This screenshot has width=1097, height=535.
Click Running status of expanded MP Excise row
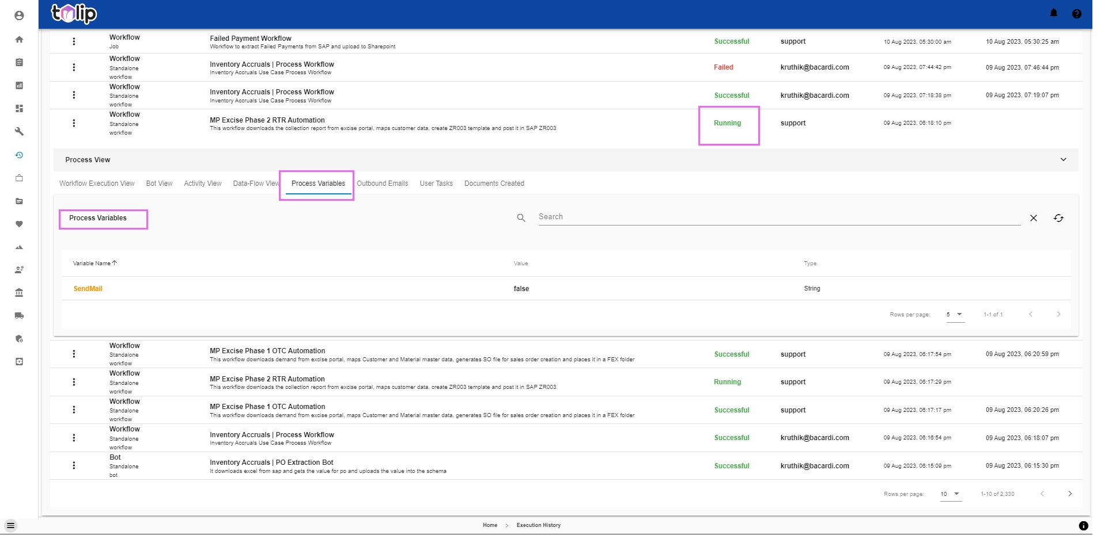pos(727,123)
